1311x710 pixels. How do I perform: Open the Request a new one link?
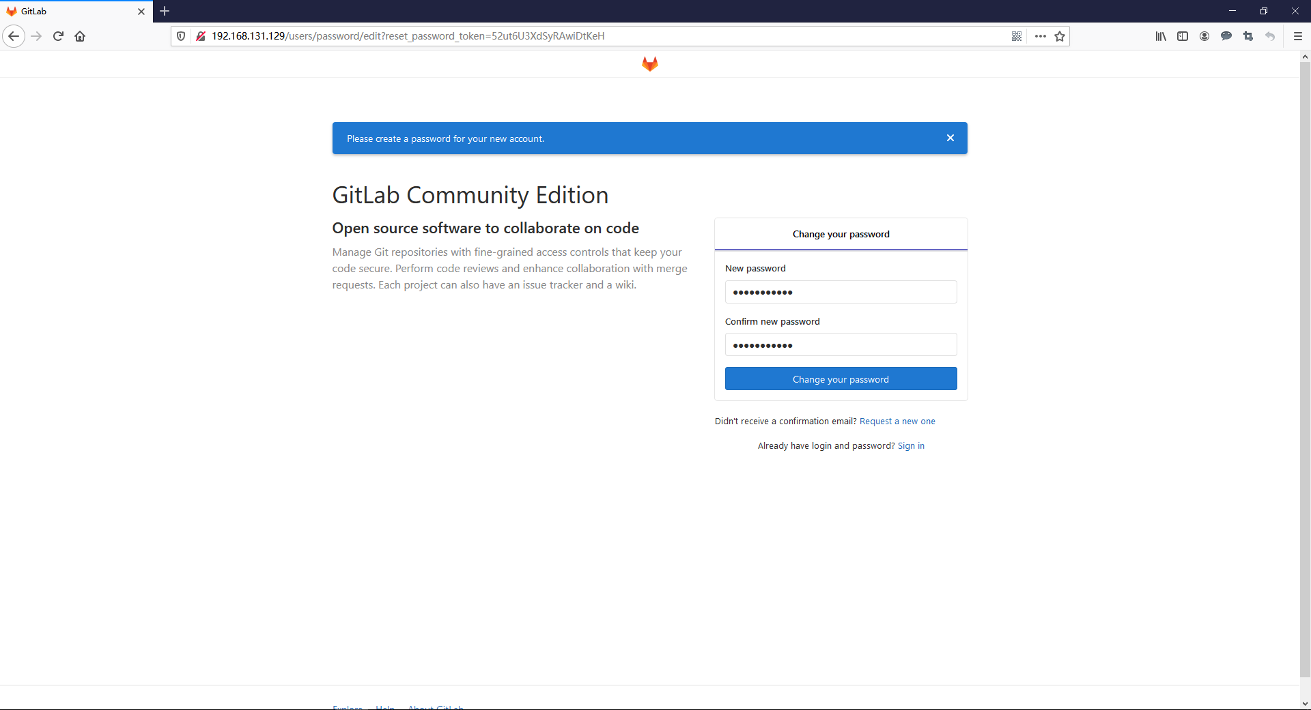[897, 421]
